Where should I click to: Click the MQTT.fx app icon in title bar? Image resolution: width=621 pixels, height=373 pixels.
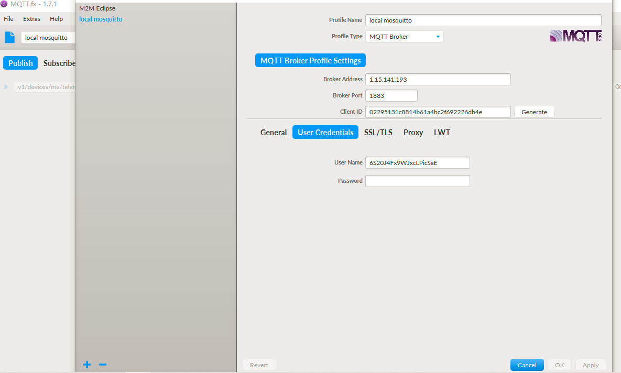click(x=4, y=4)
